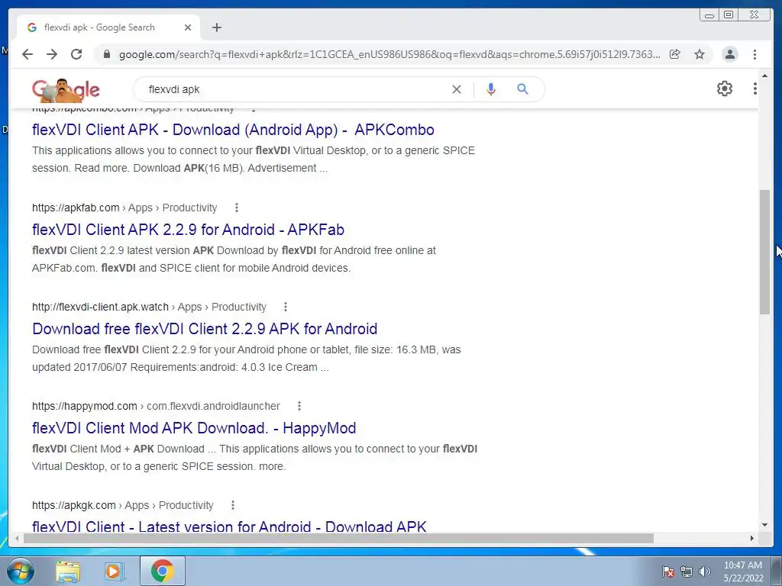This screenshot has height=586, width=782.
Task: Launch Windows Media Player from taskbar
Action: [x=115, y=571]
